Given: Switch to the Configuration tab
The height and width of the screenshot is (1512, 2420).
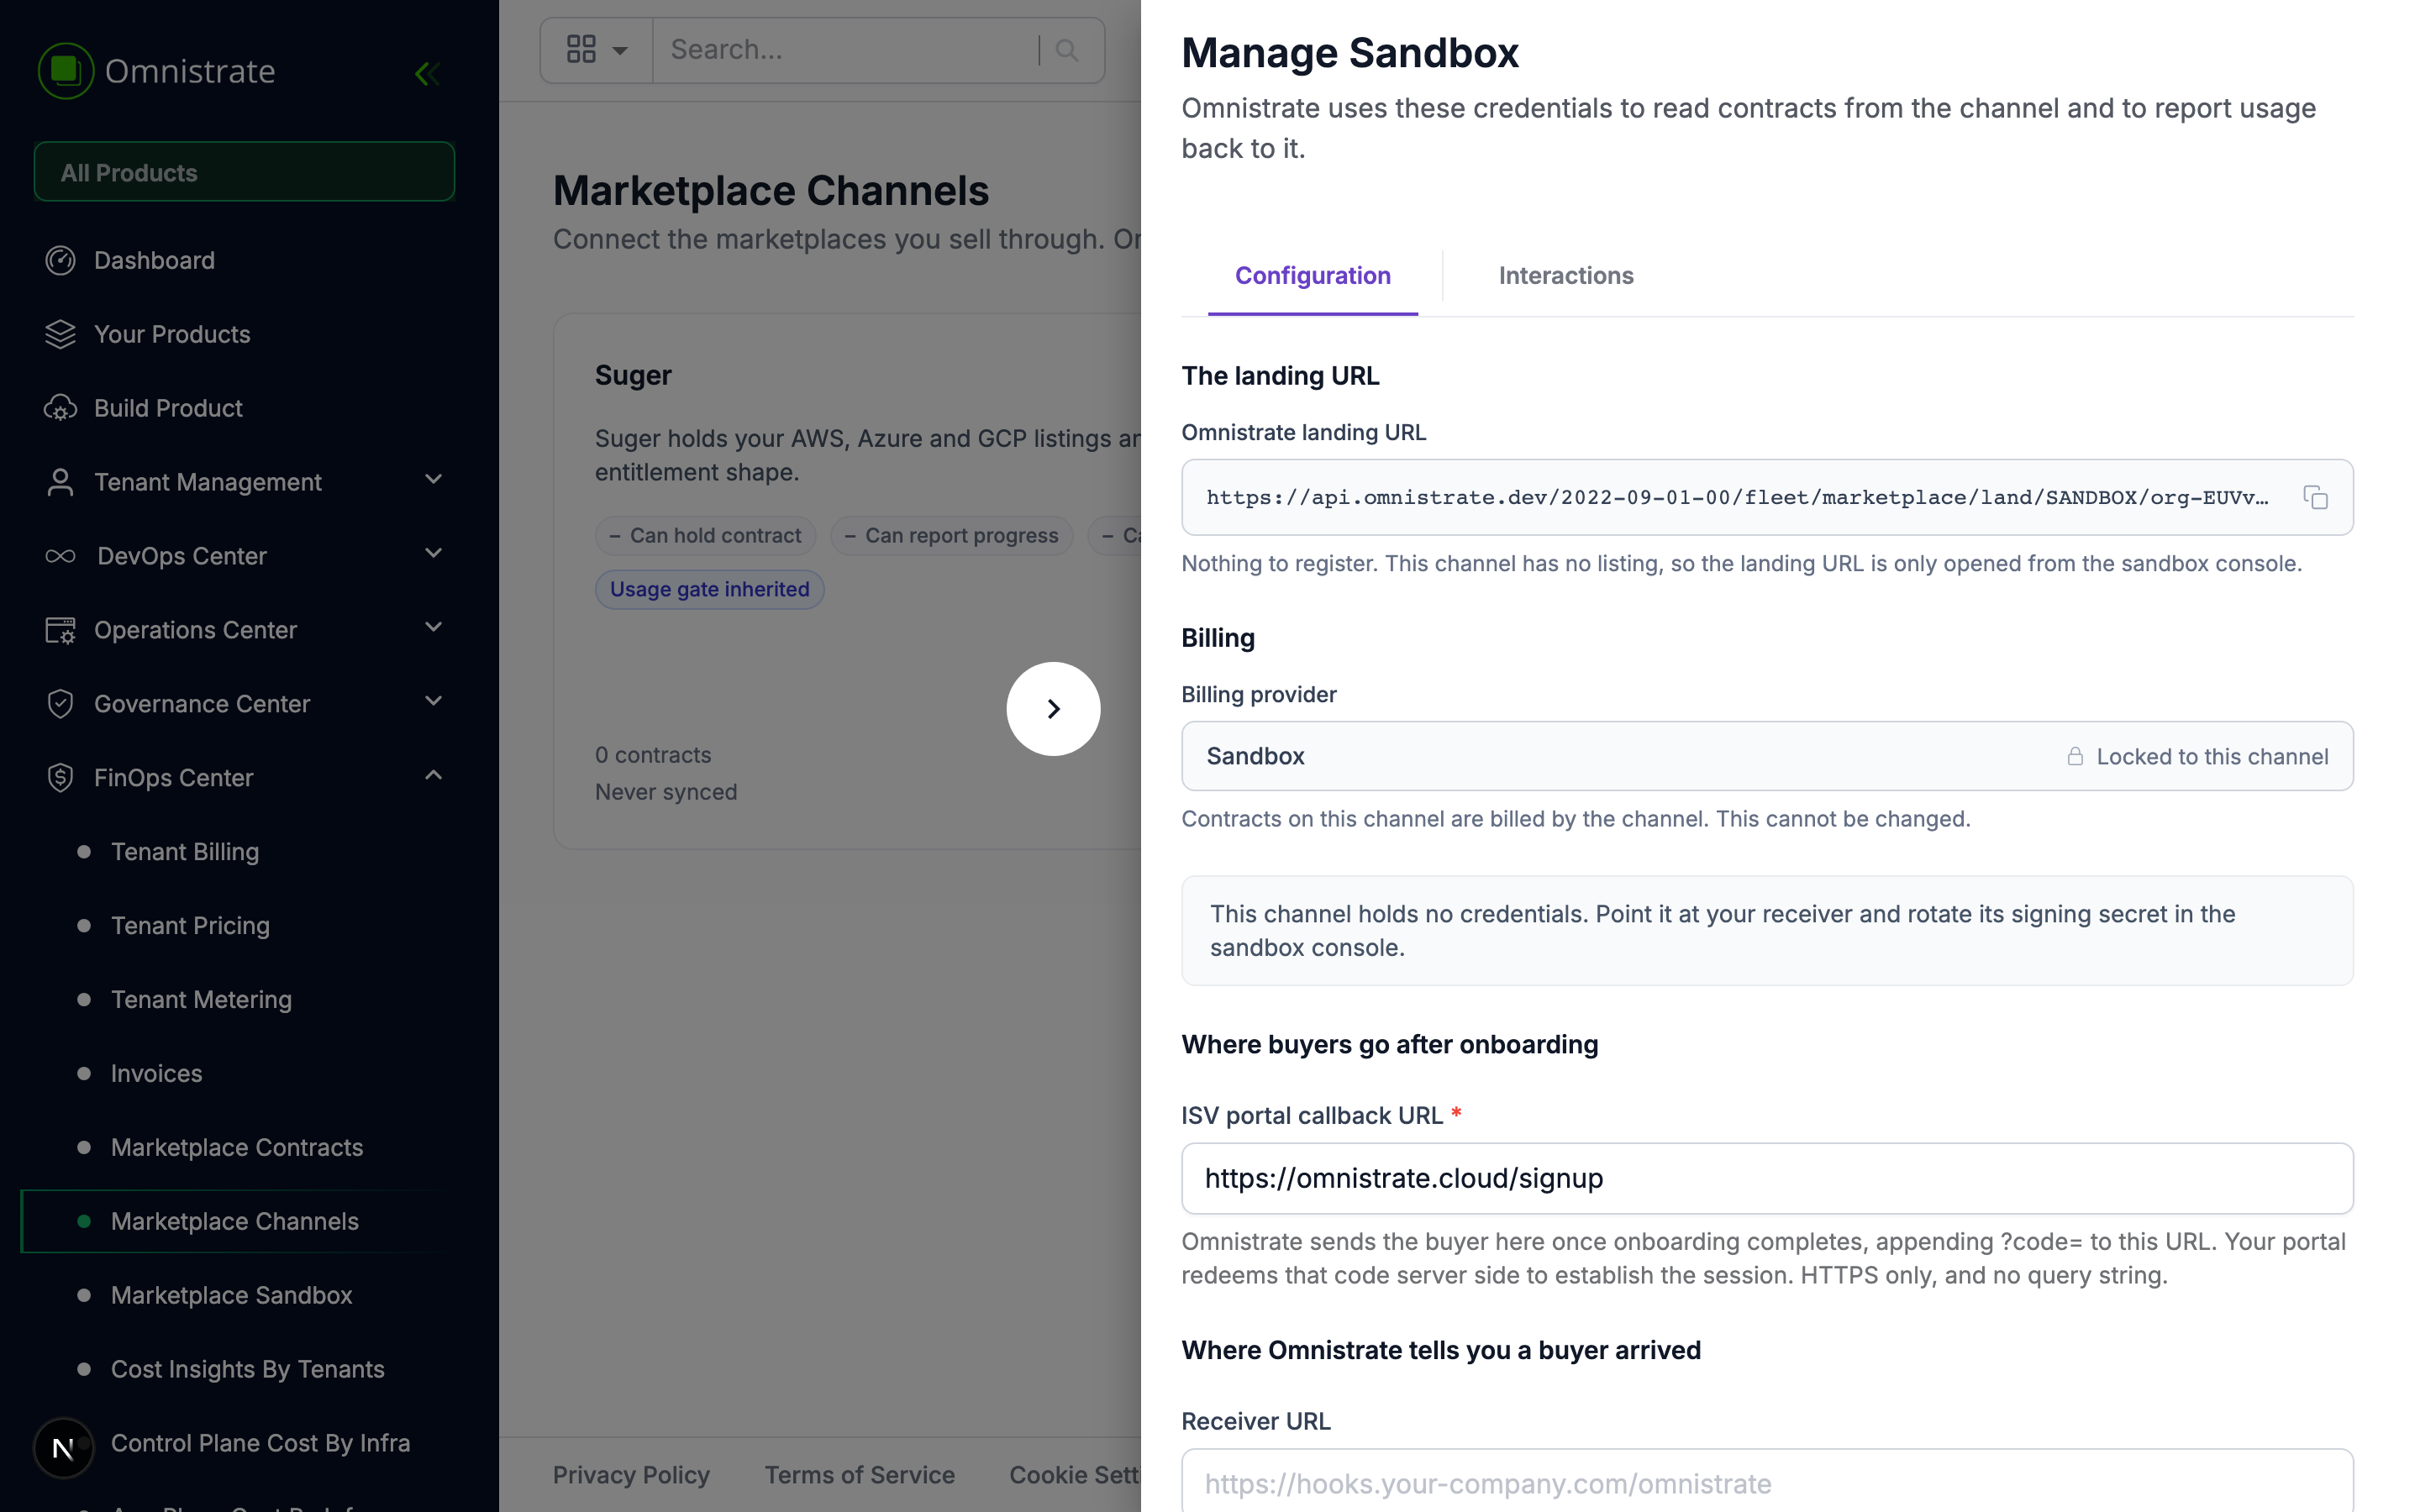Looking at the screenshot, I should 1312,276.
